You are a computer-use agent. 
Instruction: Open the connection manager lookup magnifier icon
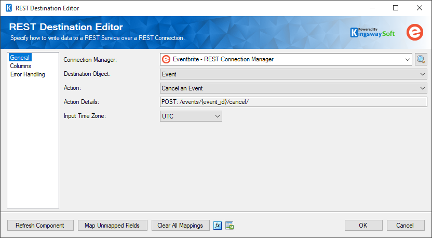[421, 59]
